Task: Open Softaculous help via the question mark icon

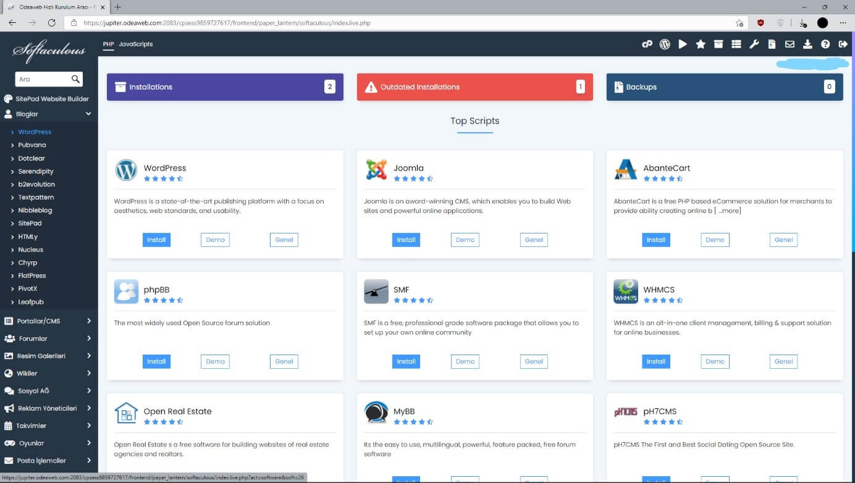Action: 825,44
